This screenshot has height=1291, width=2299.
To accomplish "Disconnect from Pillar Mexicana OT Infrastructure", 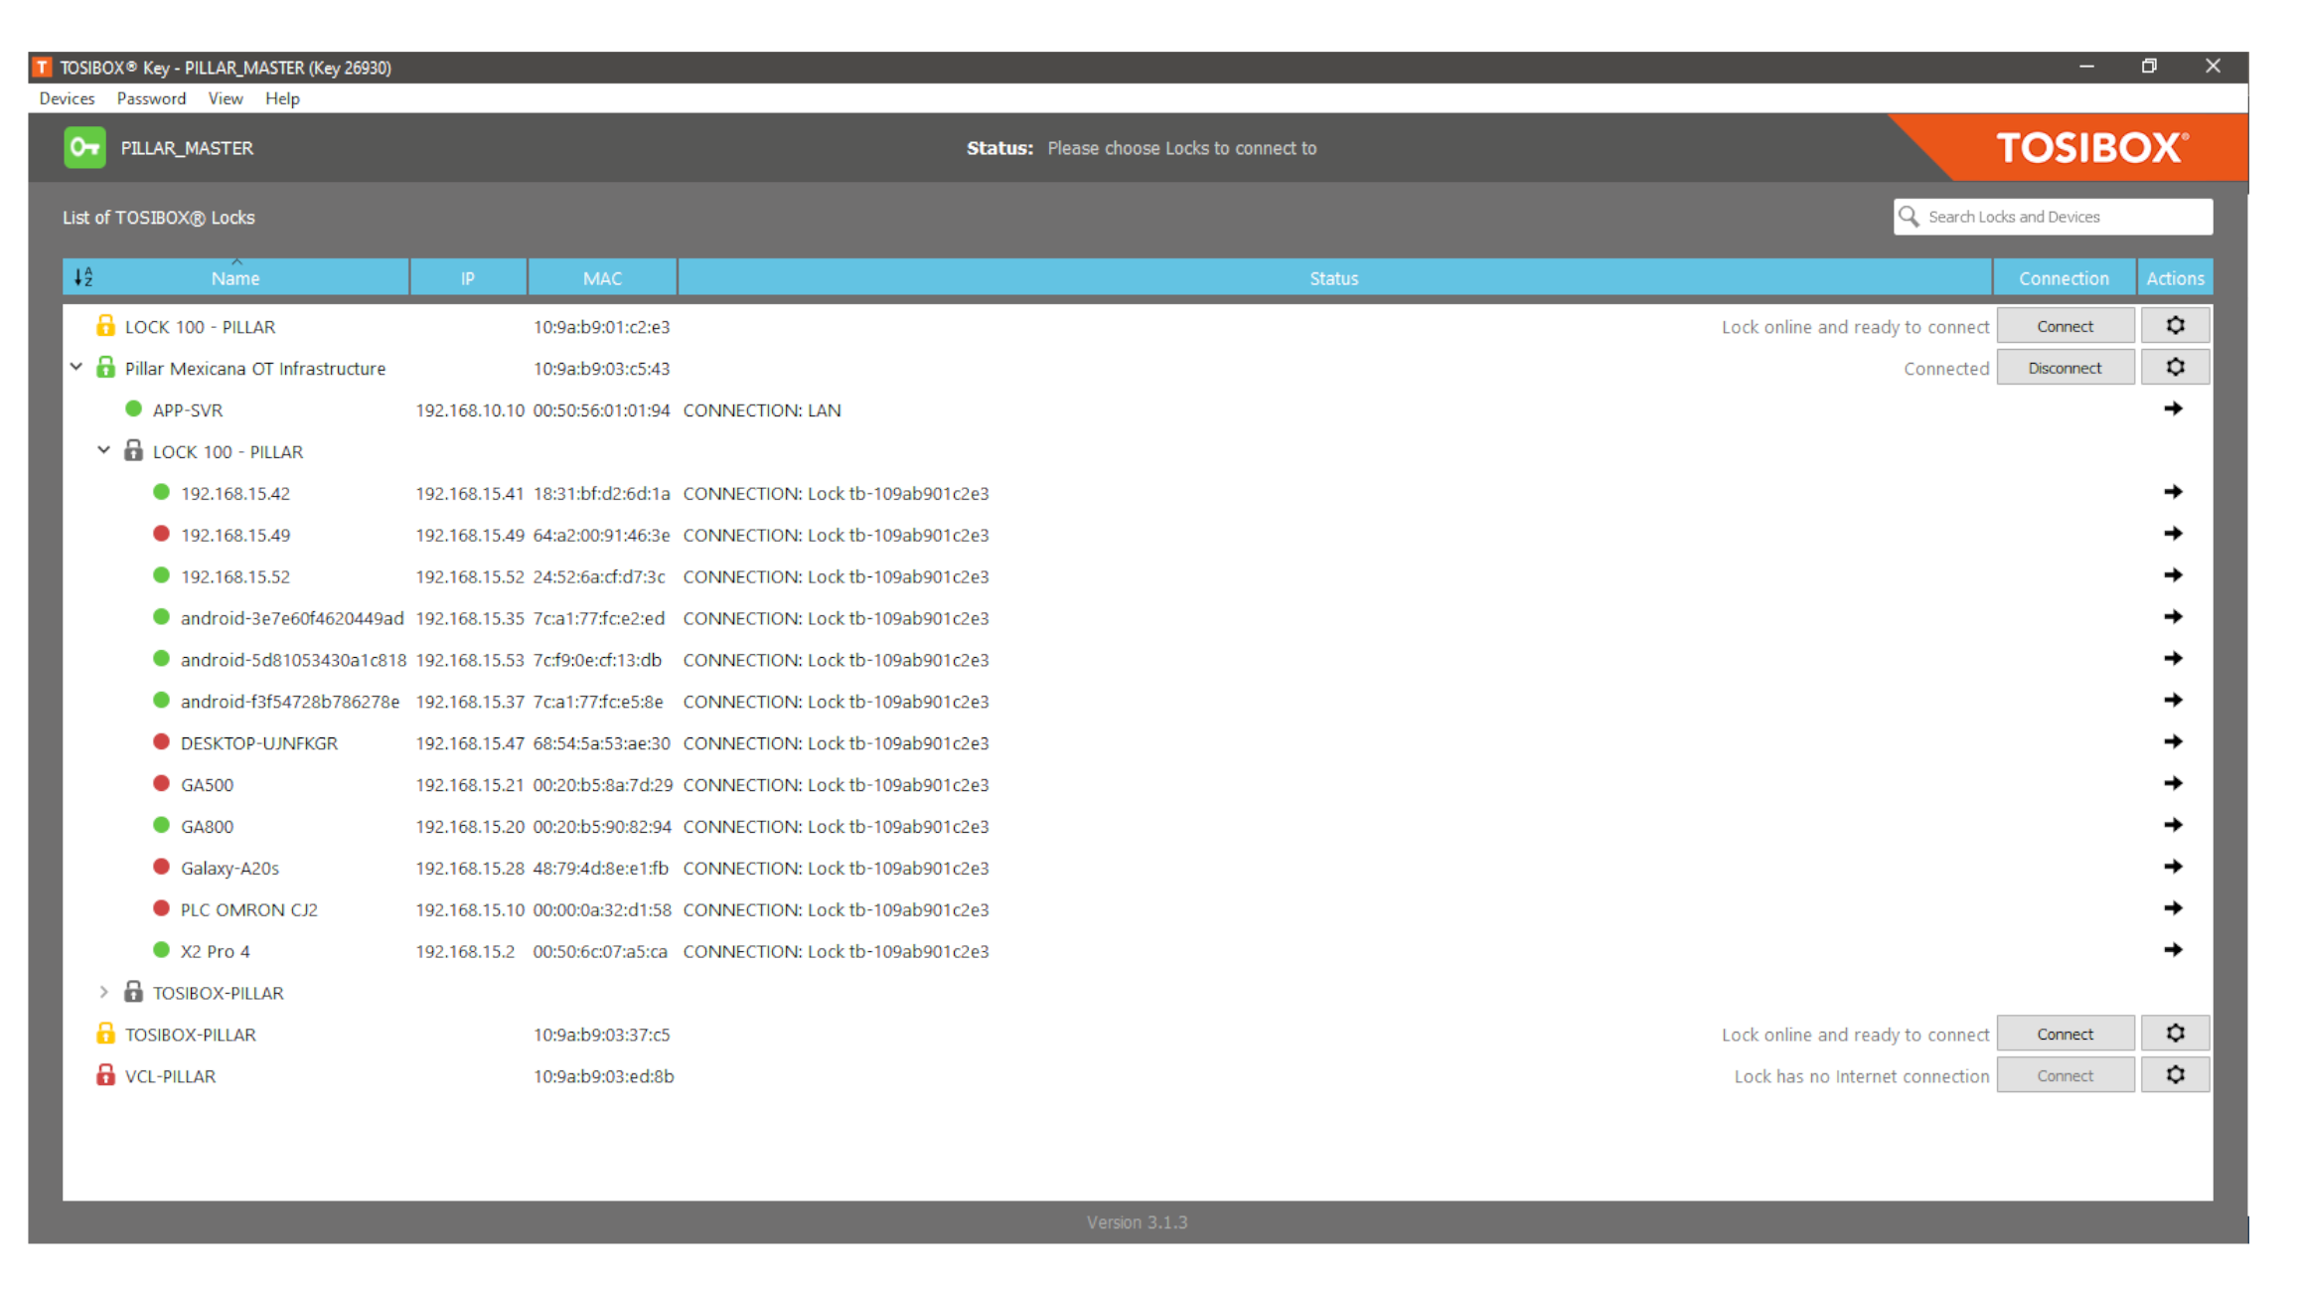I will click(x=2065, y=368).
